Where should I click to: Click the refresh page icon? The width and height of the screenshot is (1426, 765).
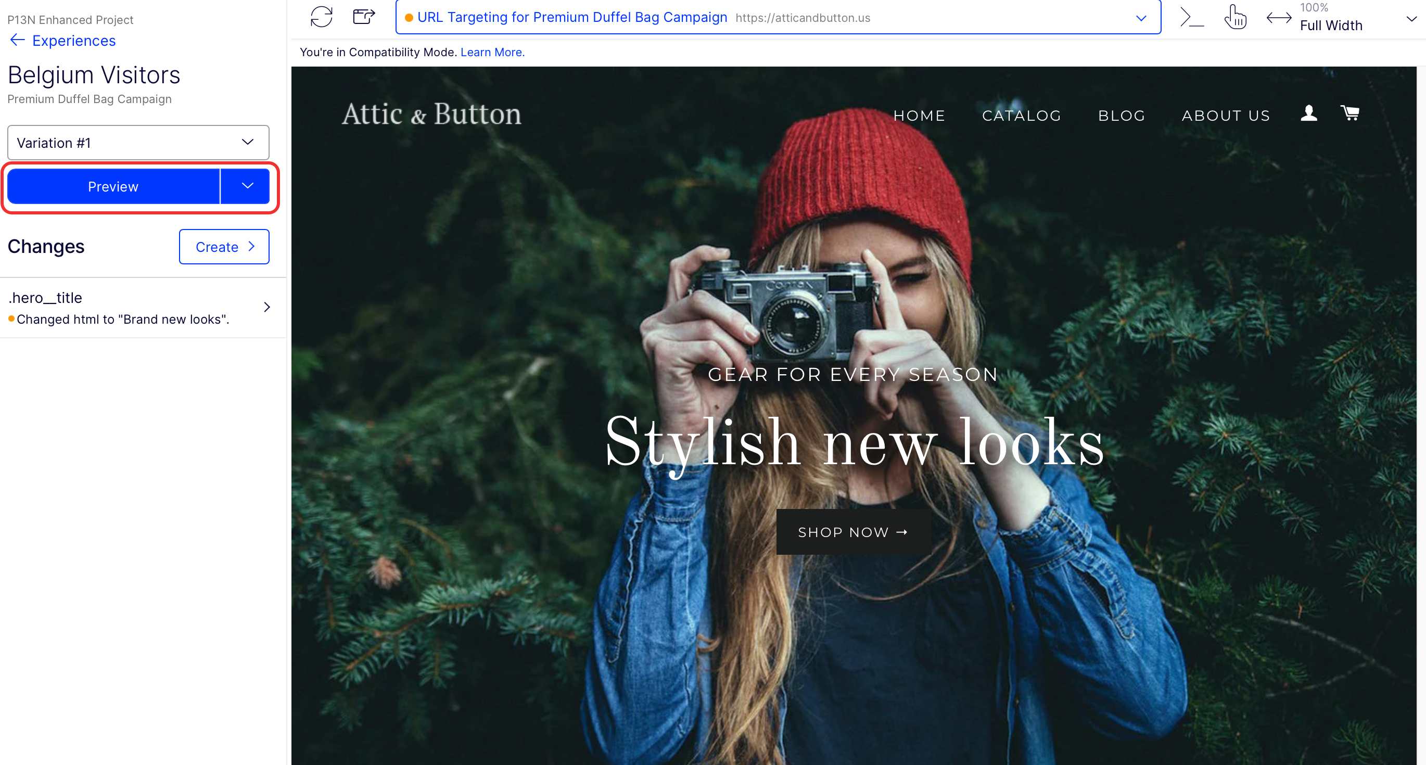[x=321, y=17]
